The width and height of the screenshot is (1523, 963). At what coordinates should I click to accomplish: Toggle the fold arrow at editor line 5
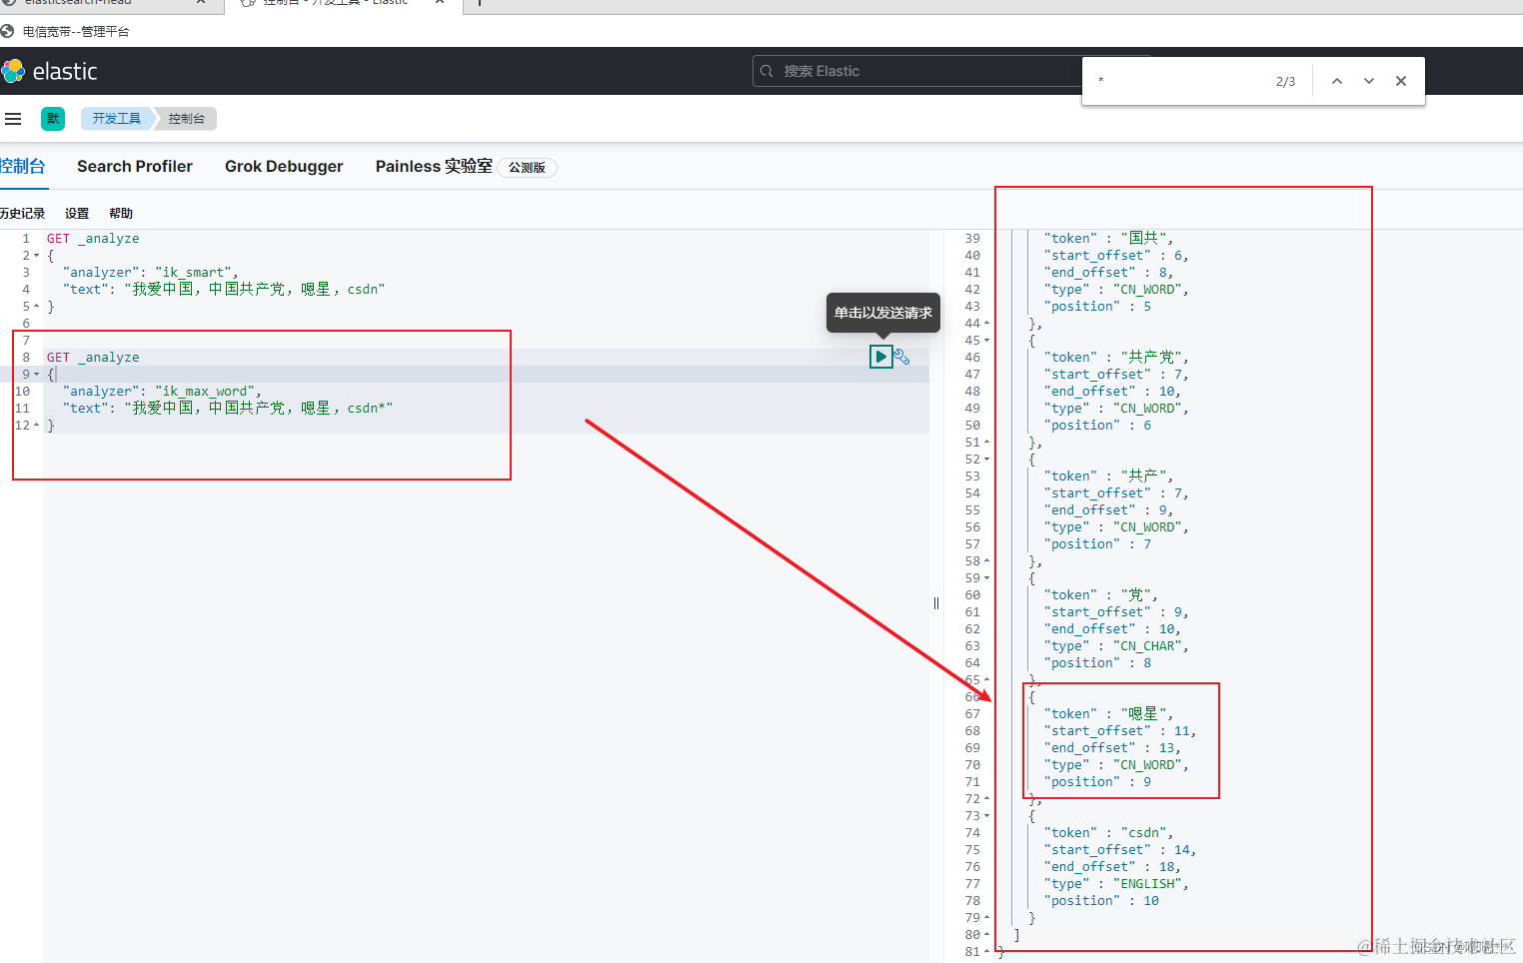point(37,307)
